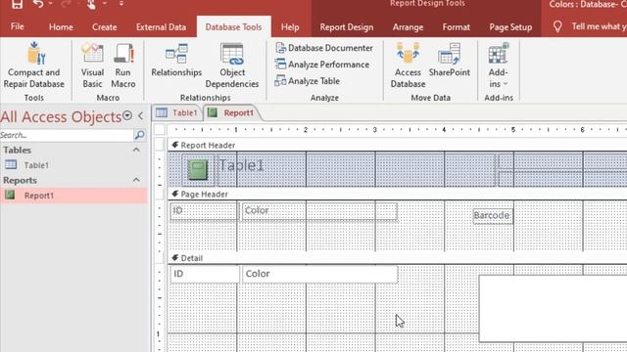Click the navigation pane Search box

point(67,135)
